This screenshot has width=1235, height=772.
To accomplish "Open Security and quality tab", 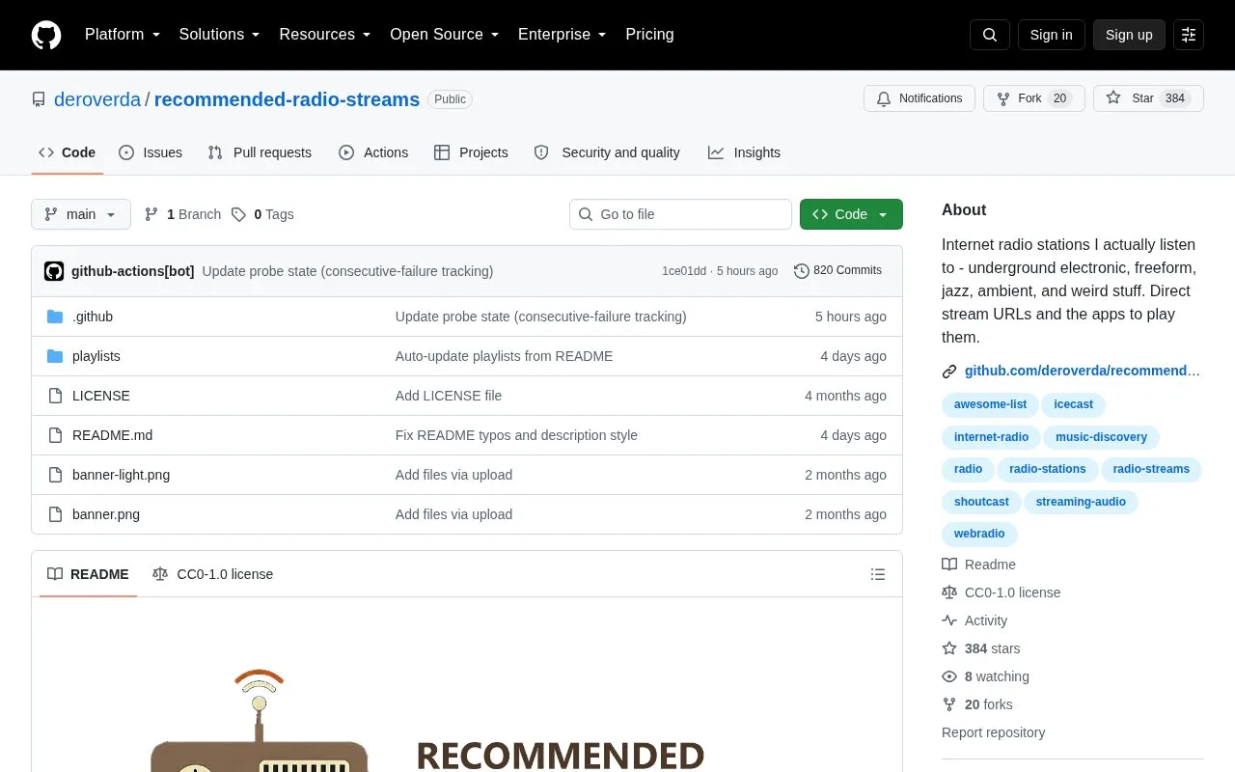I will pyautogui.click(x=607, y=152).
